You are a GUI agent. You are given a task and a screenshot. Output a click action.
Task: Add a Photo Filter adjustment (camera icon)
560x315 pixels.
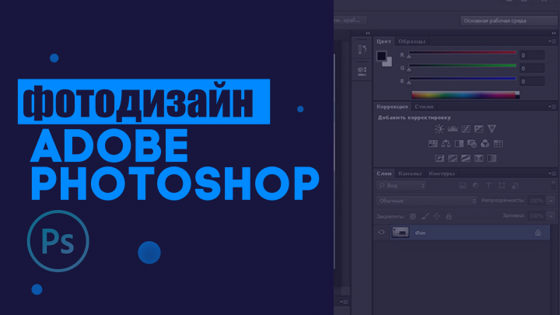[472, 144]
